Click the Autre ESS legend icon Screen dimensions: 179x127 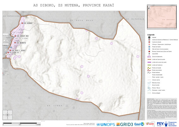149,54
